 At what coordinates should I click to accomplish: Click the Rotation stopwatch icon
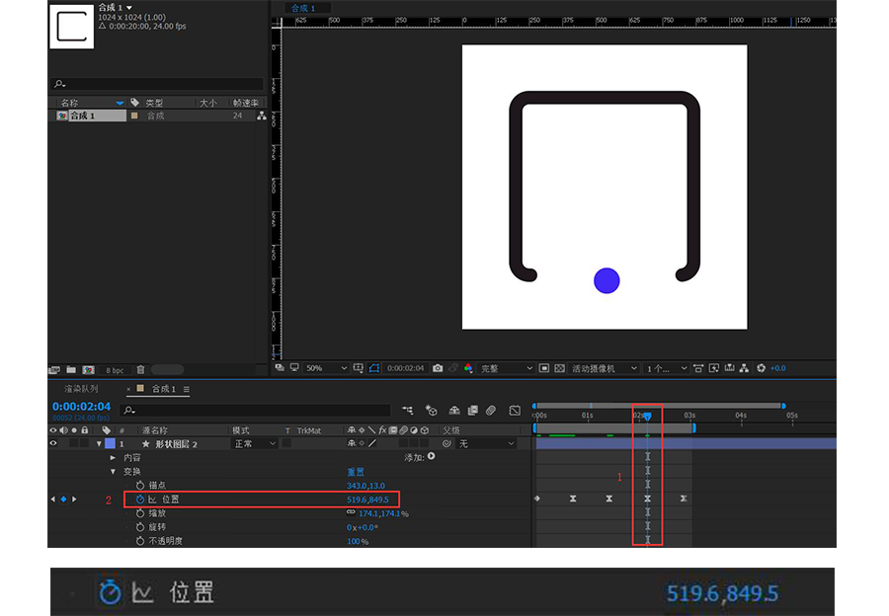(x=140, y=527)
